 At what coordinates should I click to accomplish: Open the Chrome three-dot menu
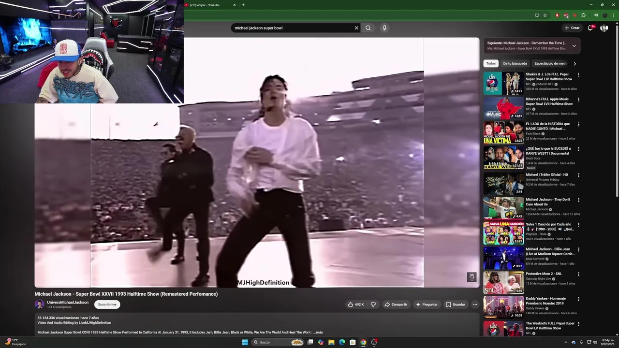(613, 15)
